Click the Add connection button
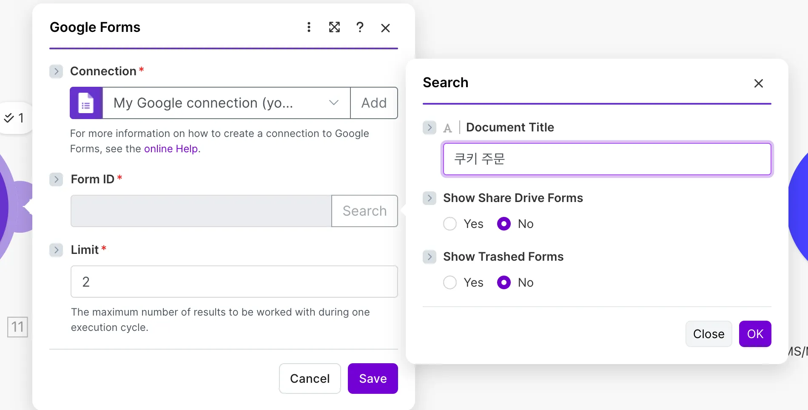Image resolution: width=808 pixels, height=410 pixels. point(374,103)
